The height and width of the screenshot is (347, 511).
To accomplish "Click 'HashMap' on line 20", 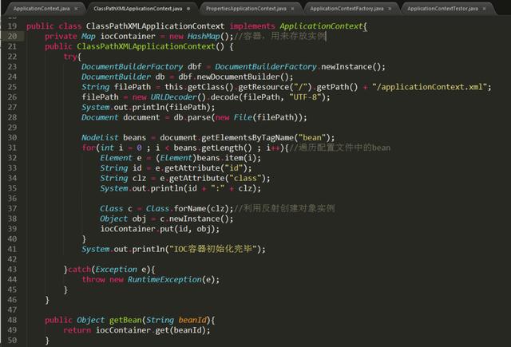I will (204, 36).
